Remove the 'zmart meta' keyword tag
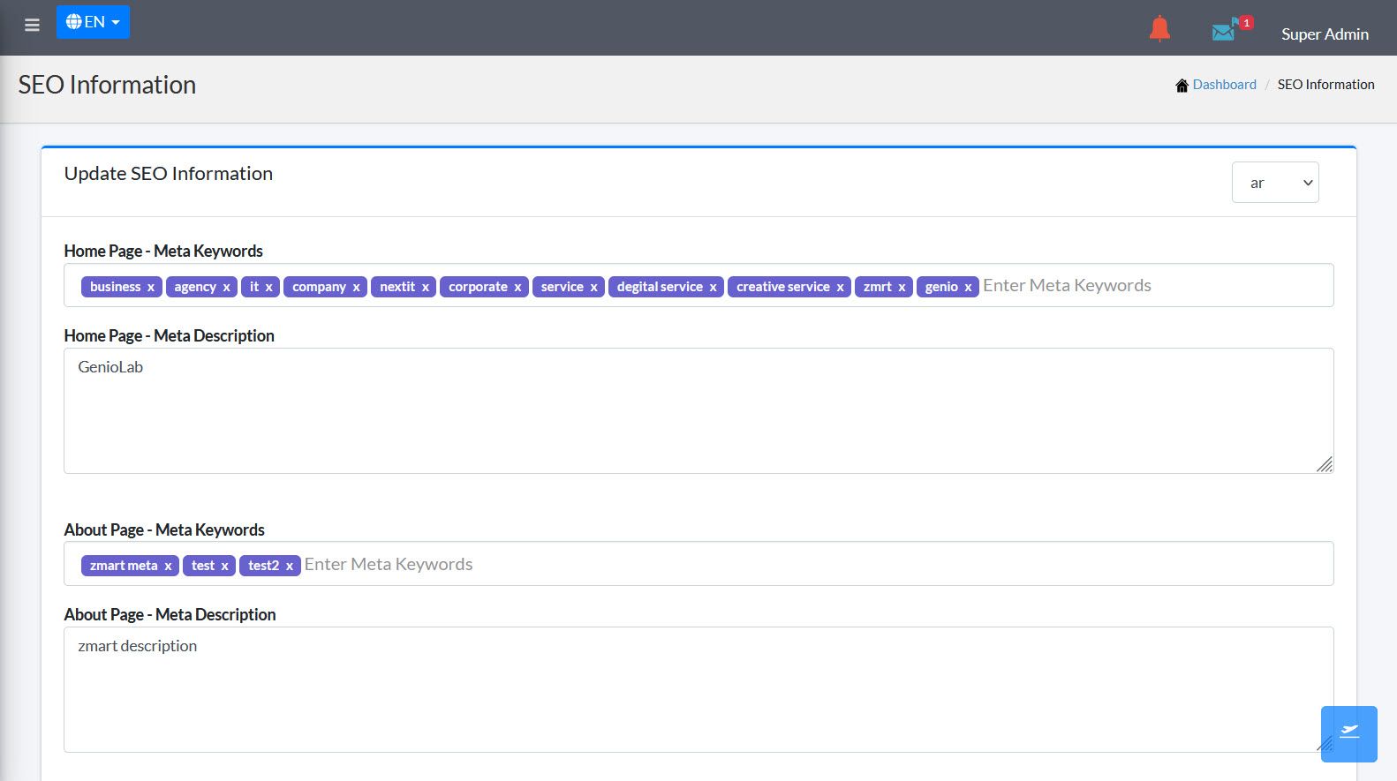The image size is (1397, 781). (168, 567)
